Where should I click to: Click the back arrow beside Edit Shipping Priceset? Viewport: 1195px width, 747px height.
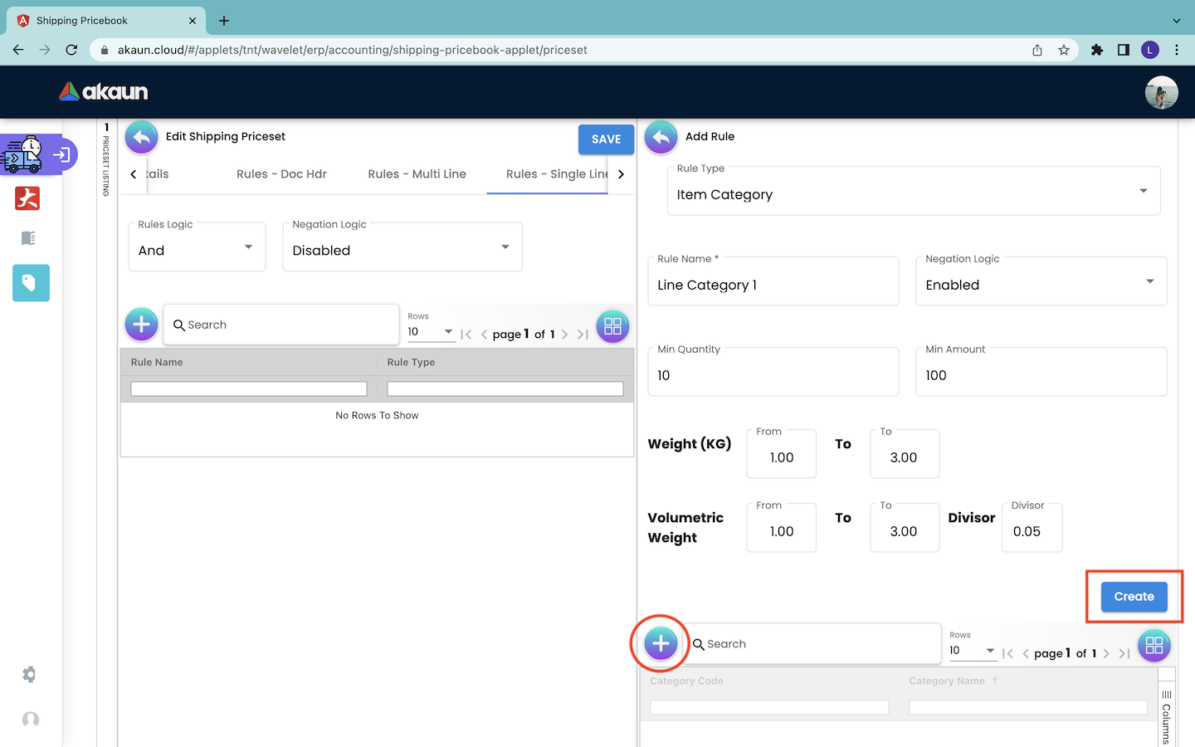(x=142, y=138)
